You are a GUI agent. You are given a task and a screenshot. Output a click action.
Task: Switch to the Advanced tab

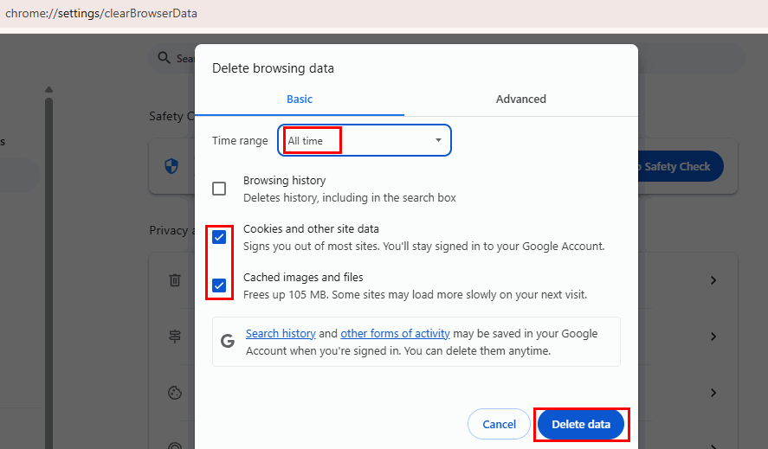coord(520,99)
